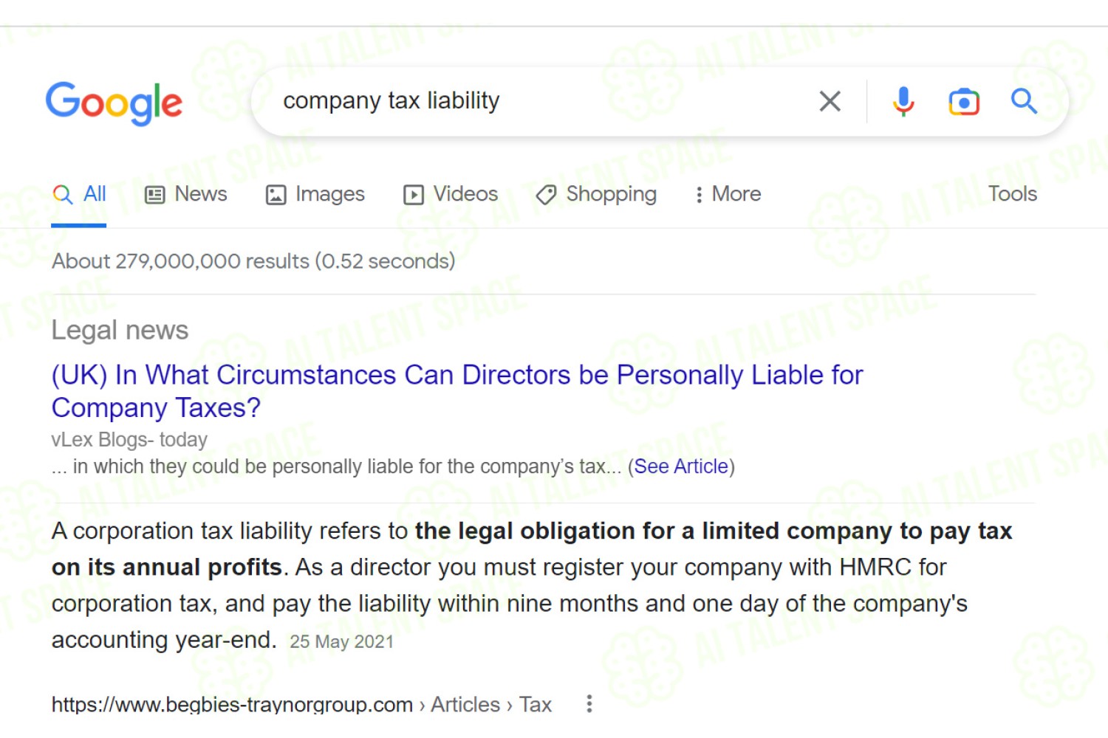Open the Directors Personally Liable article headline
This screenshot has height=738, width=1108.
[456, 391]
